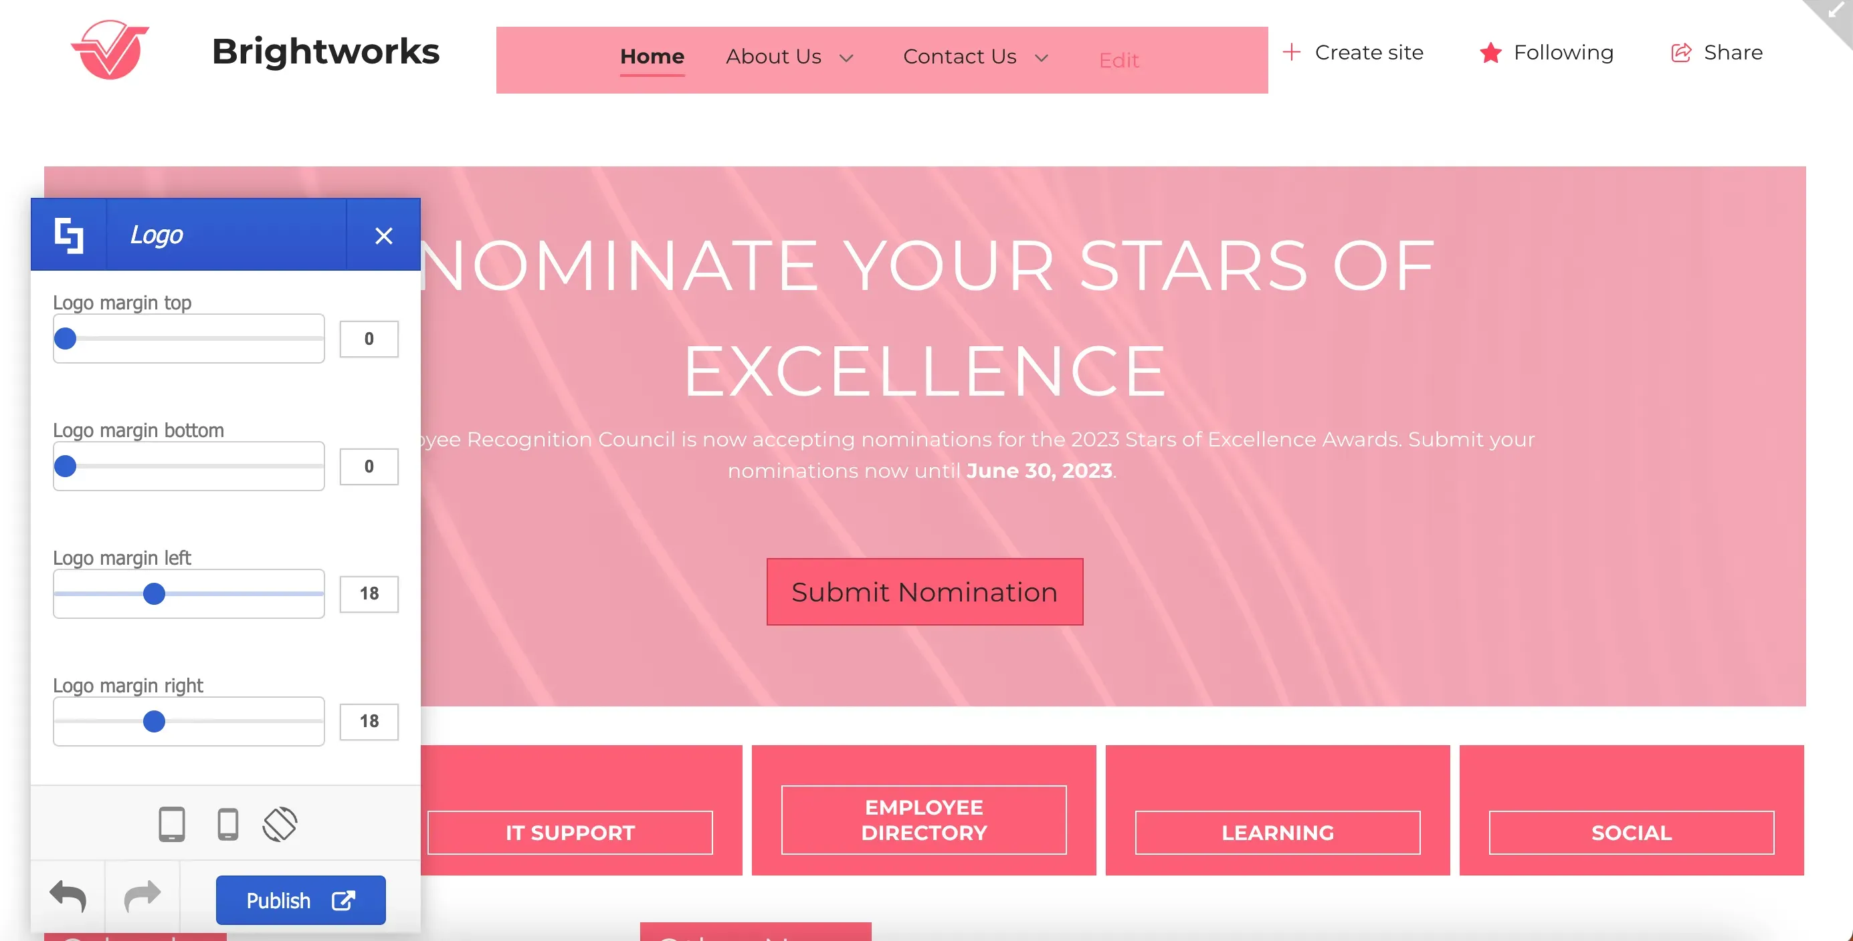Switch to tablet preview mode
Viewport: 1853px width, 941px height.
click(x=172, y=824)
